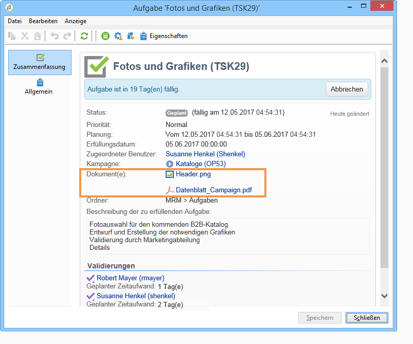Click the Geplant status badge

click(x=176, y=113)
